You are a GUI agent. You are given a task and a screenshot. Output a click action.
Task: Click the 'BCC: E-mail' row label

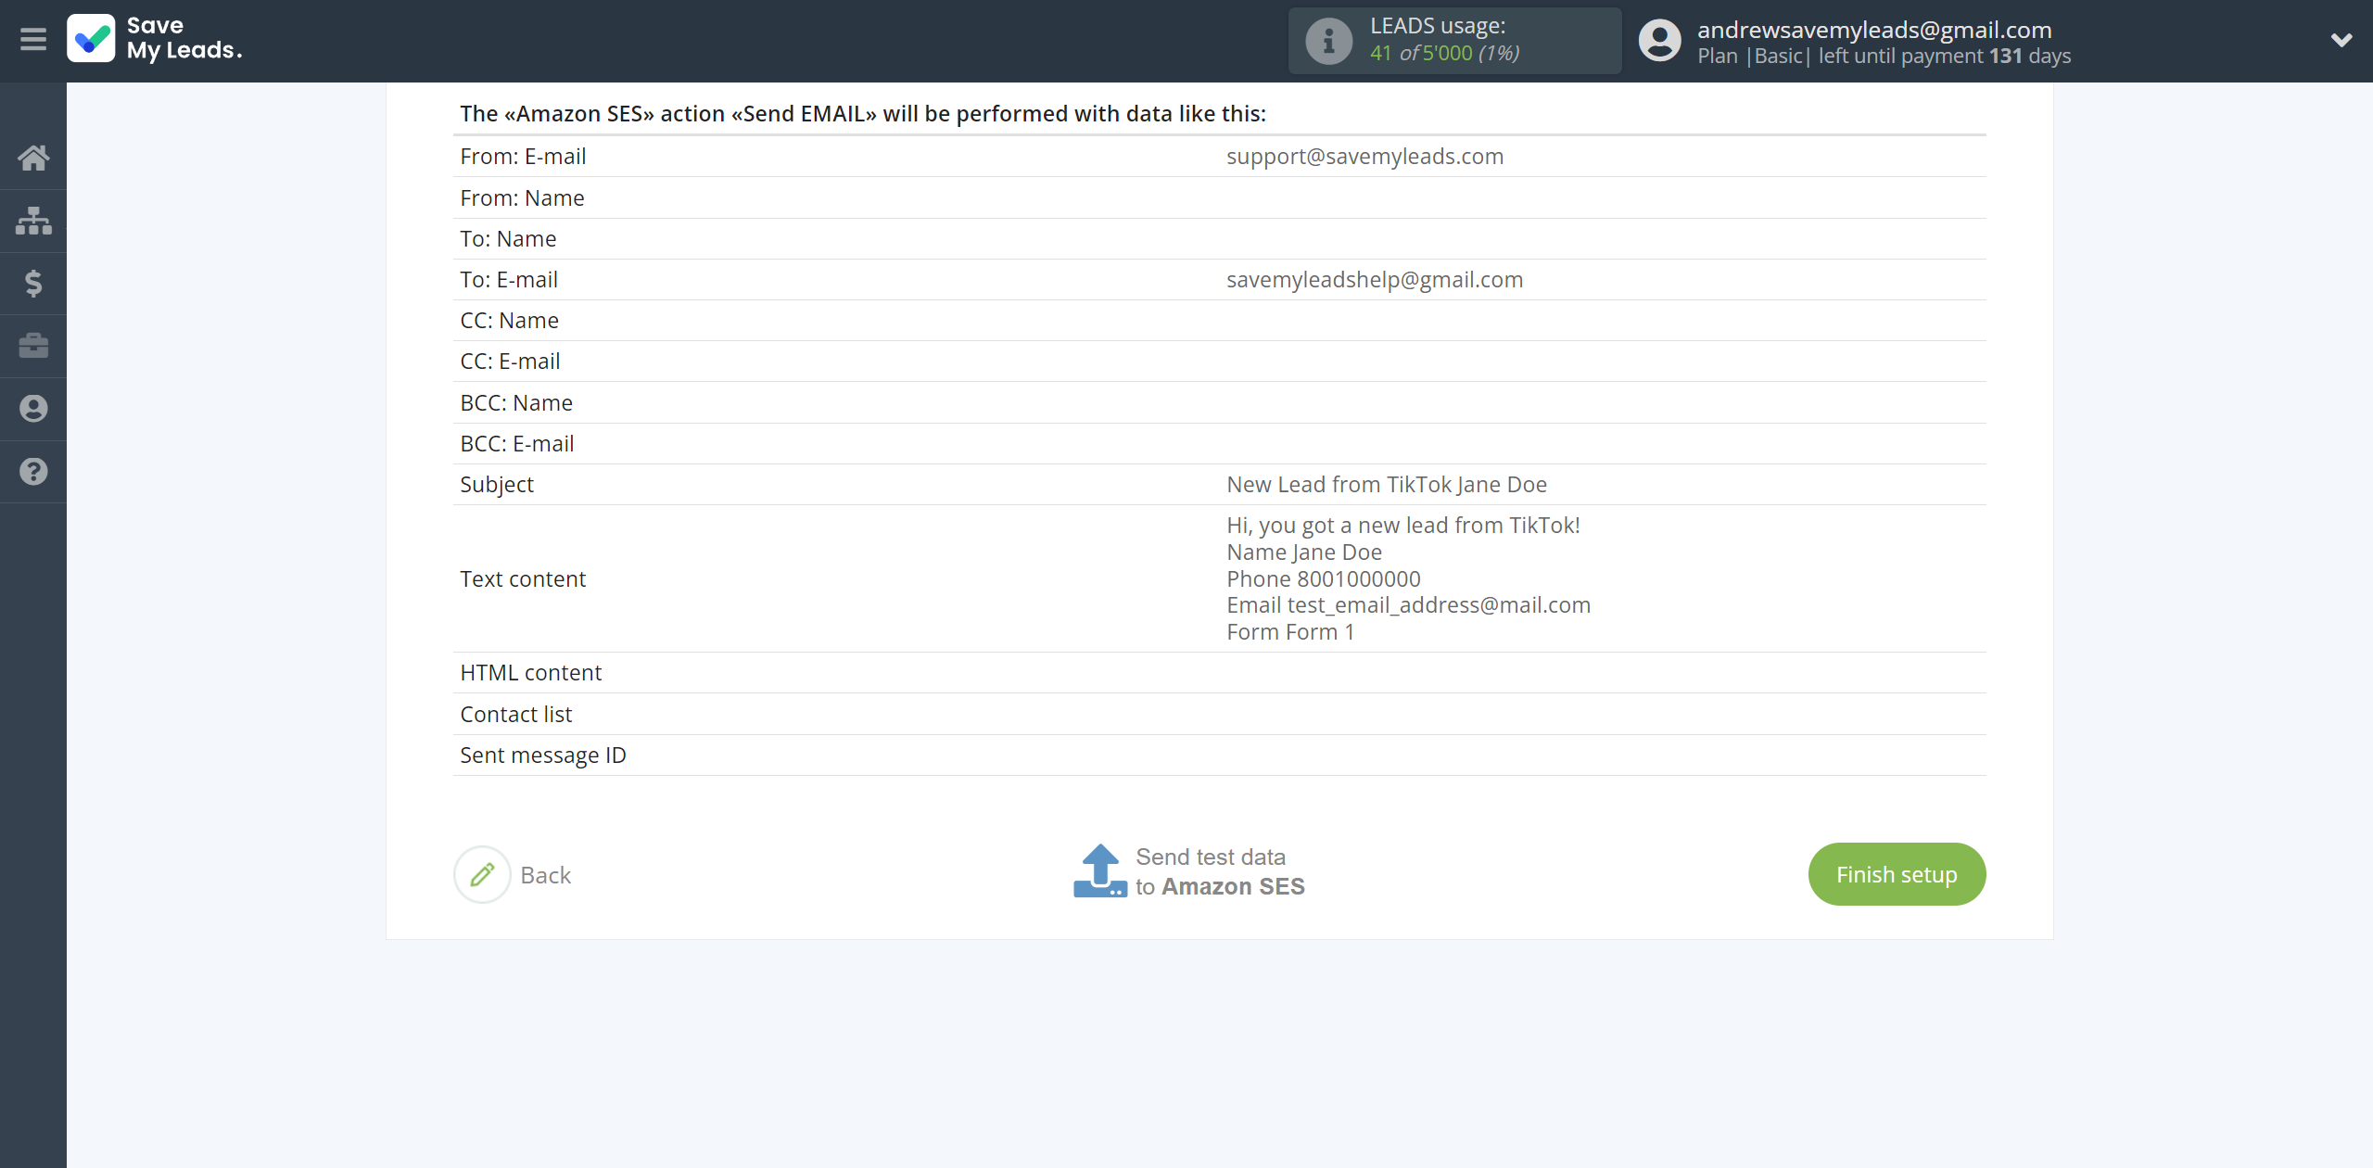click(x=517, y=444)
